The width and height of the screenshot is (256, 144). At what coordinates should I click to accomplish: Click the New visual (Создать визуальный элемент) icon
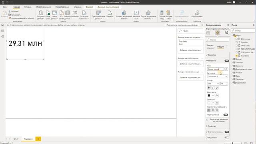[124, 13]
